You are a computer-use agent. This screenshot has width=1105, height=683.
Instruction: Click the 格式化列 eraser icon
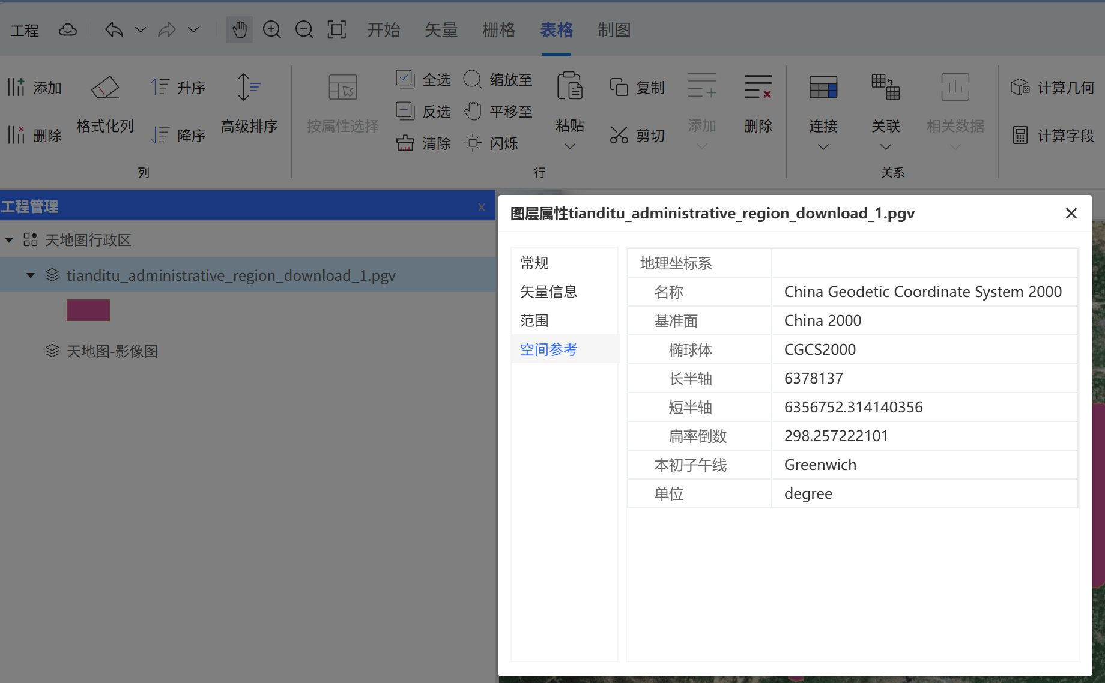click(x=105, y=88)
